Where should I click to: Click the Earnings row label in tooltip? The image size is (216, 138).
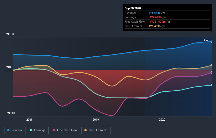click(130, 17)
